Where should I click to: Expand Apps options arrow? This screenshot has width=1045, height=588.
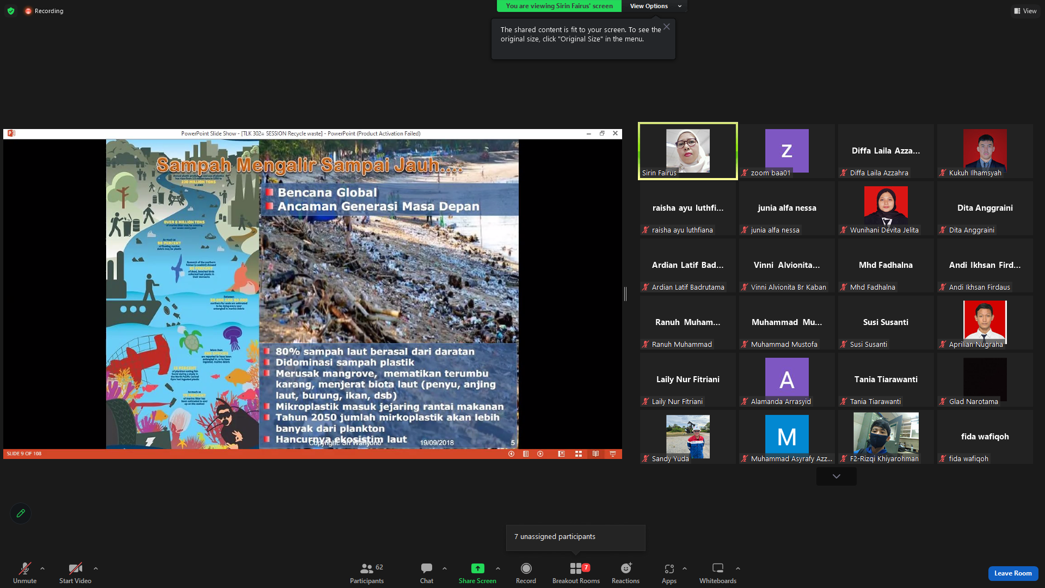click(685, 568)
